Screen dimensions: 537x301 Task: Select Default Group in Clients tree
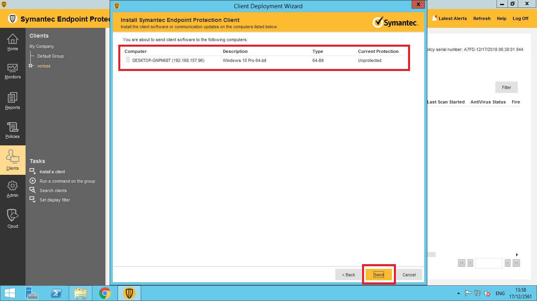pos(50,56)
